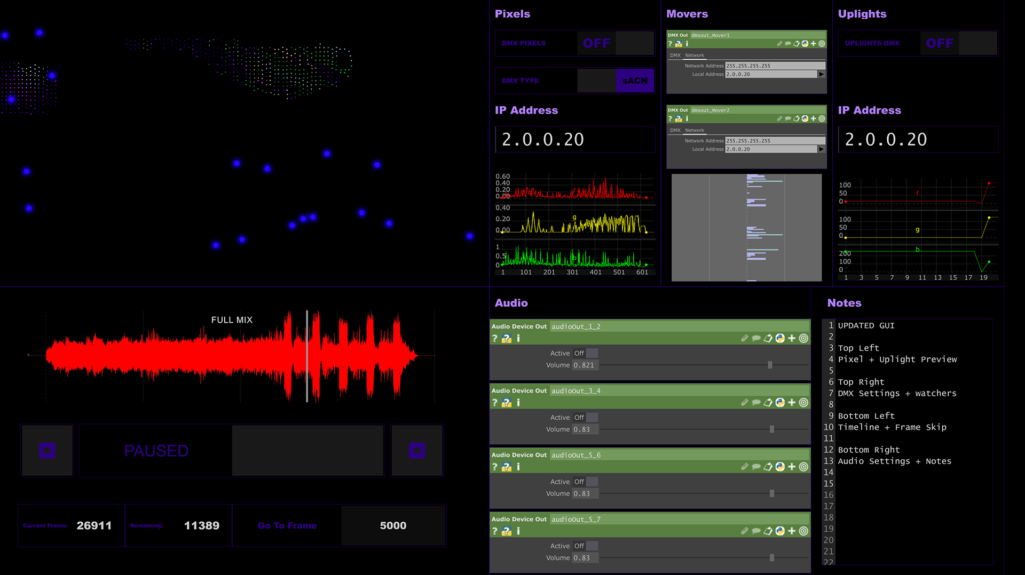This screenshot has width=1025, height=575.
Task: Click the pencil edit icon on dmxout_Mover1
Action: 780,44
